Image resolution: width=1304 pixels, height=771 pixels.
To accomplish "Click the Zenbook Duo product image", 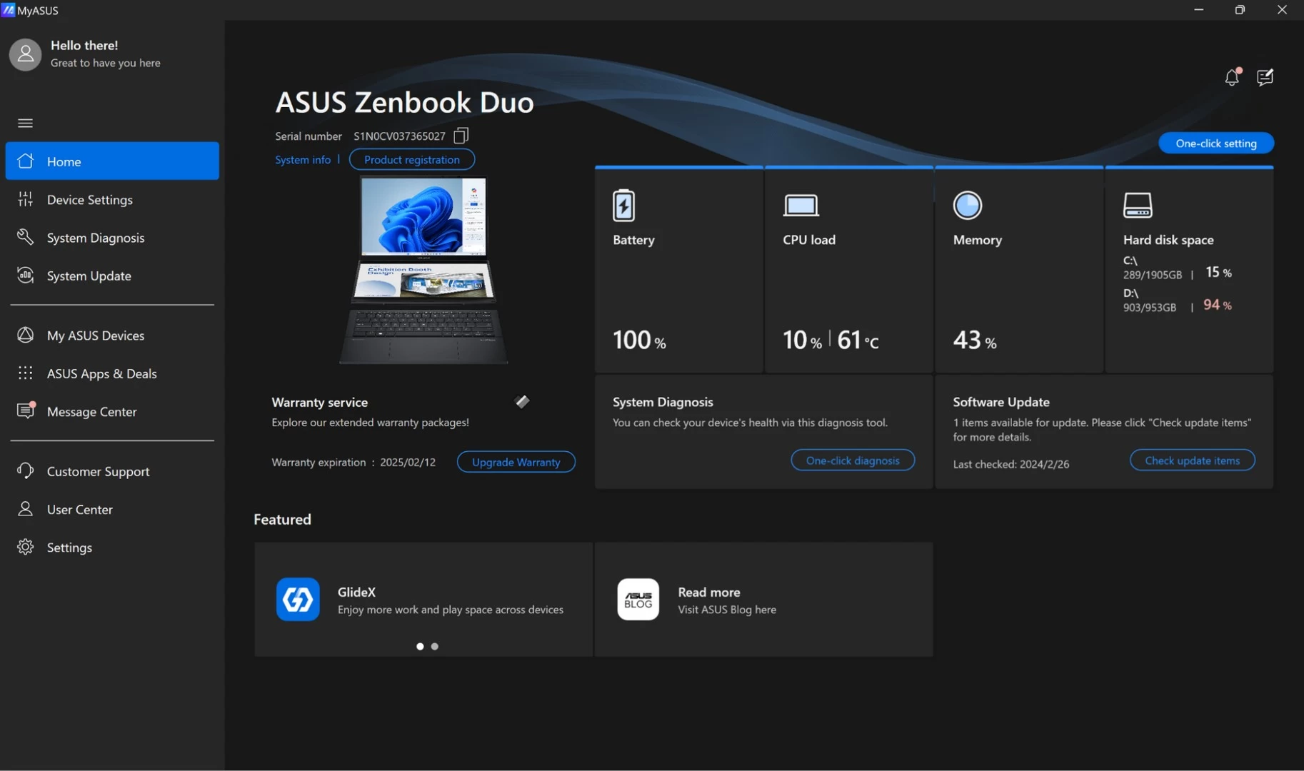I will coord(423,270).
